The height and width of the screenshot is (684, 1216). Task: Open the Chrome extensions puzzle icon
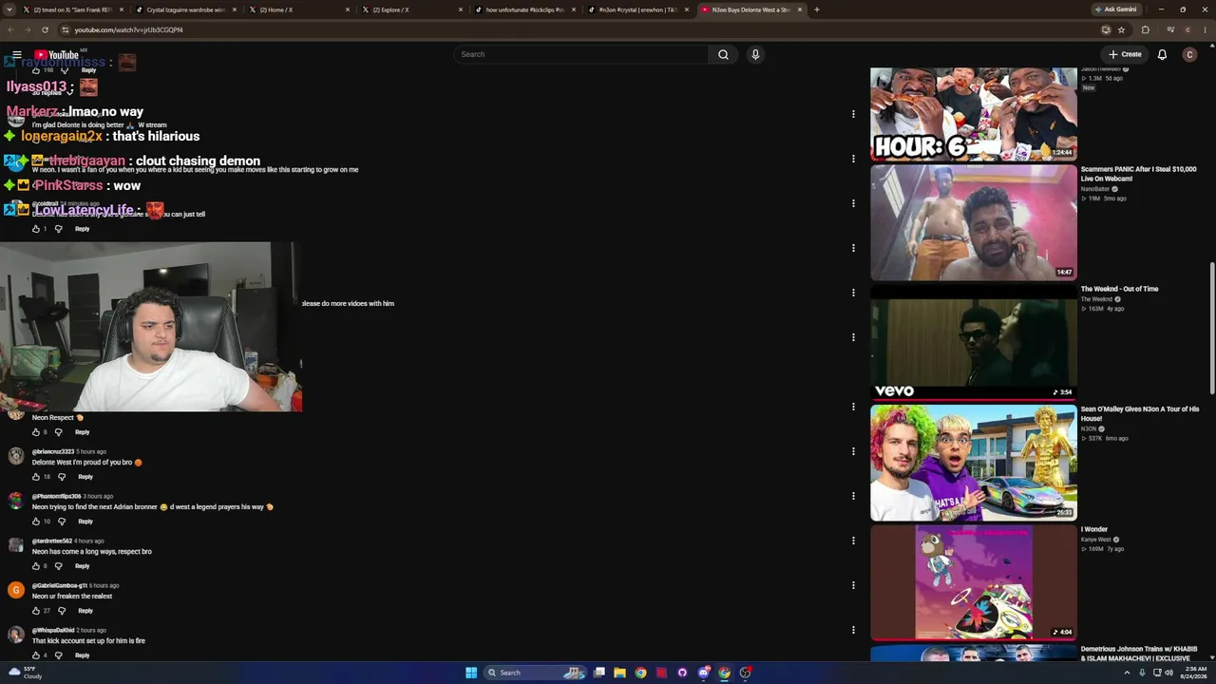1145,29
